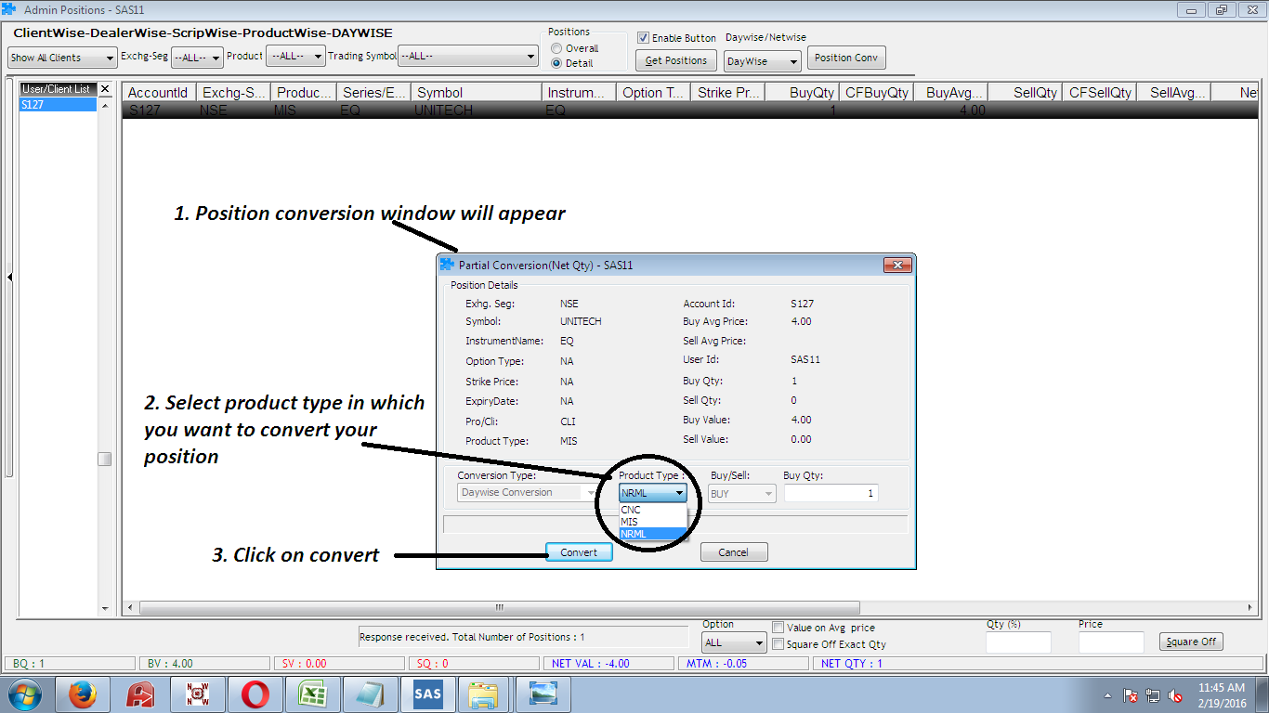The width and height of the screenshot is (1269, 713).
Task: Click the client list vertical scrollbar down arrow
Action: click(105, 609)
